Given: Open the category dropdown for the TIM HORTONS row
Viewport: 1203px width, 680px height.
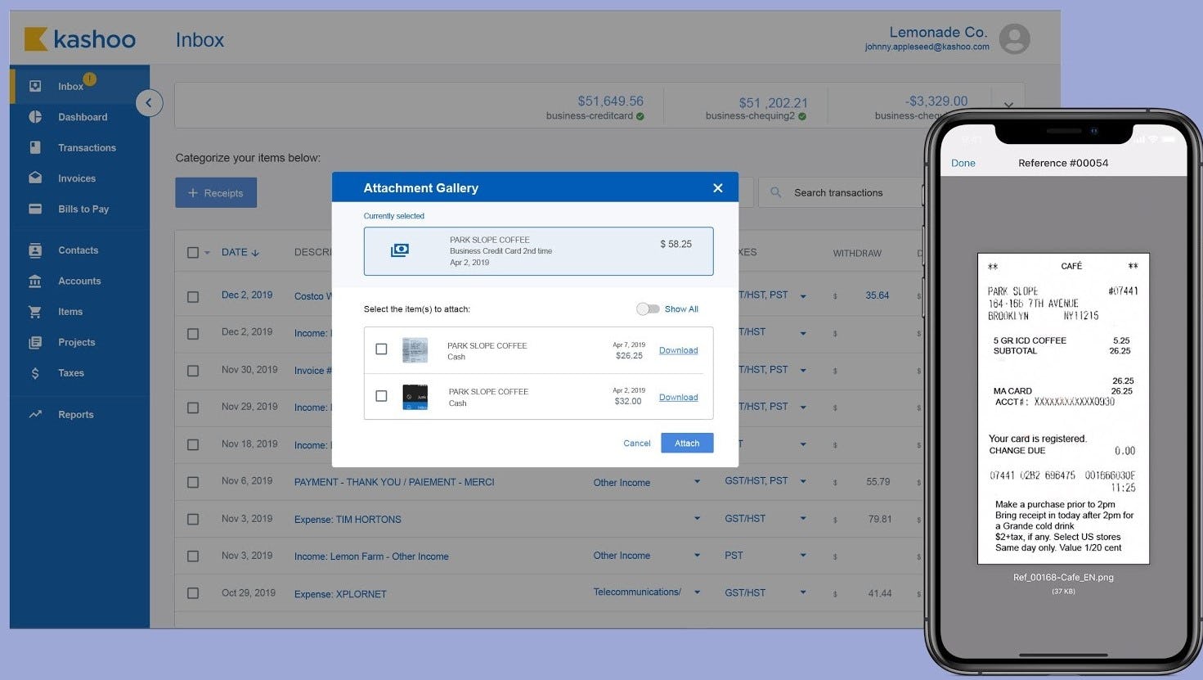Looking at the screenshot, I should click(697, 518).
